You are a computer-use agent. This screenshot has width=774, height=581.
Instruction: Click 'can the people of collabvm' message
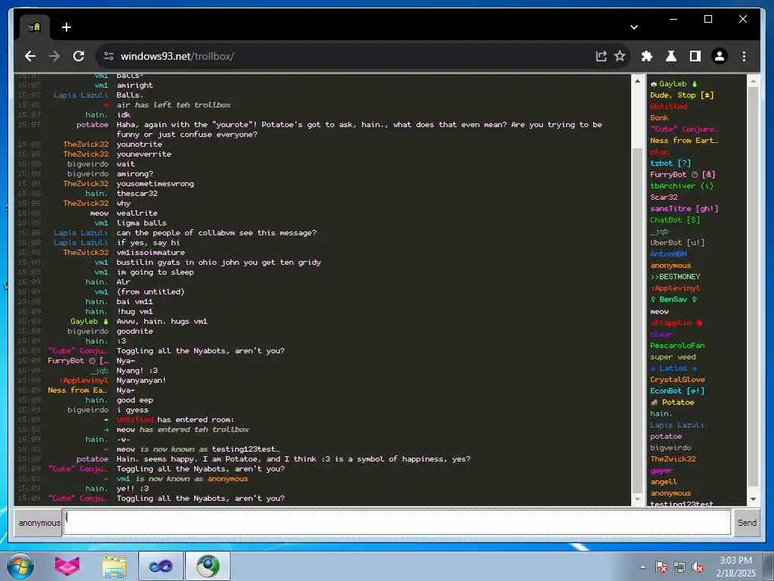[216, 233]
